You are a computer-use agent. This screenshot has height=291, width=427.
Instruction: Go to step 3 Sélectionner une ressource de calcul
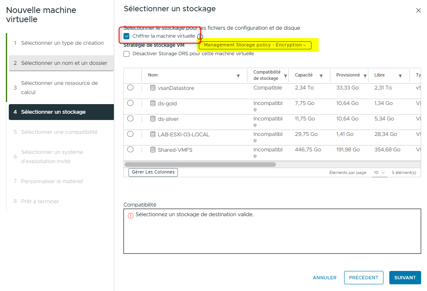point(59,87)
